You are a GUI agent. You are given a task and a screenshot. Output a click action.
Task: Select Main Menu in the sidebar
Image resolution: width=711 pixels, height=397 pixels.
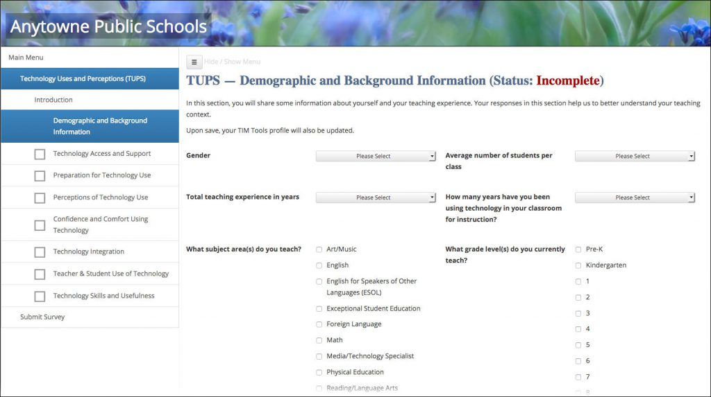[26, 58]
